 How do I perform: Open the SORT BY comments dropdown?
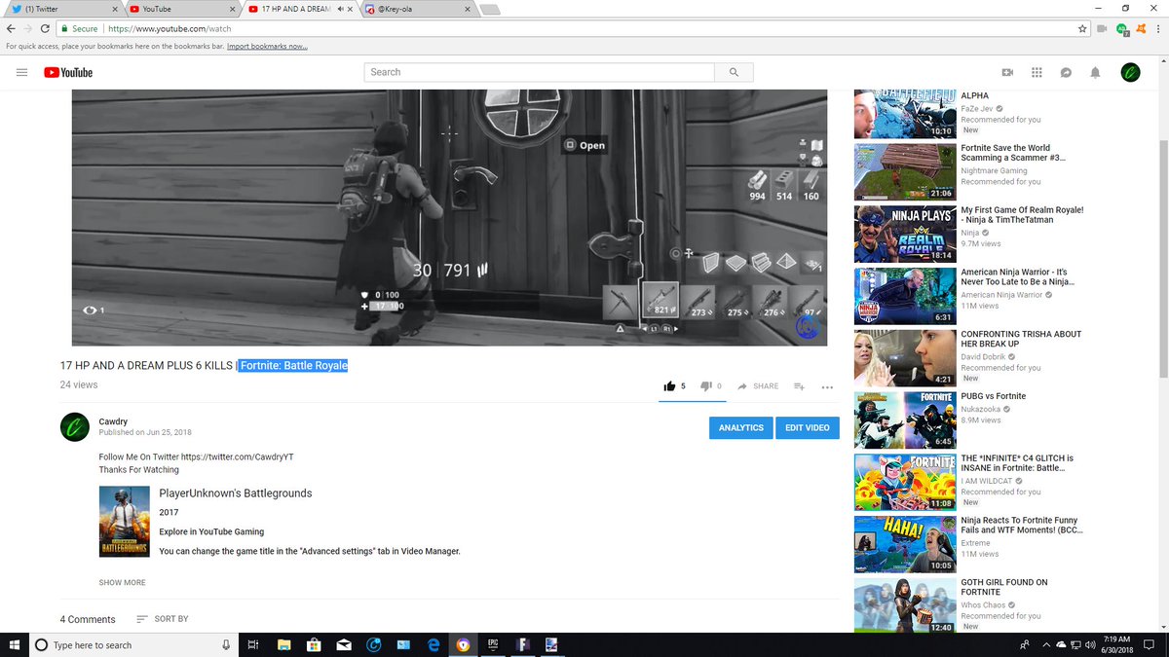pos(163,619)
